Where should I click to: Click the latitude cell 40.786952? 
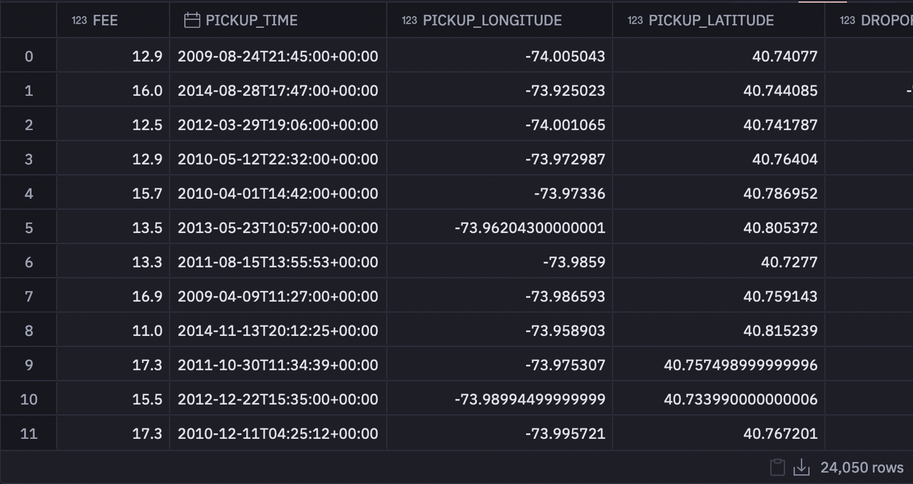coord(780,194)
